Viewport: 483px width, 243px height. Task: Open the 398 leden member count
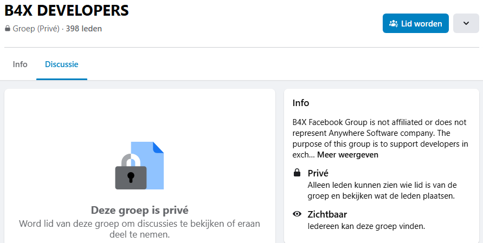[x=83, y=29]
